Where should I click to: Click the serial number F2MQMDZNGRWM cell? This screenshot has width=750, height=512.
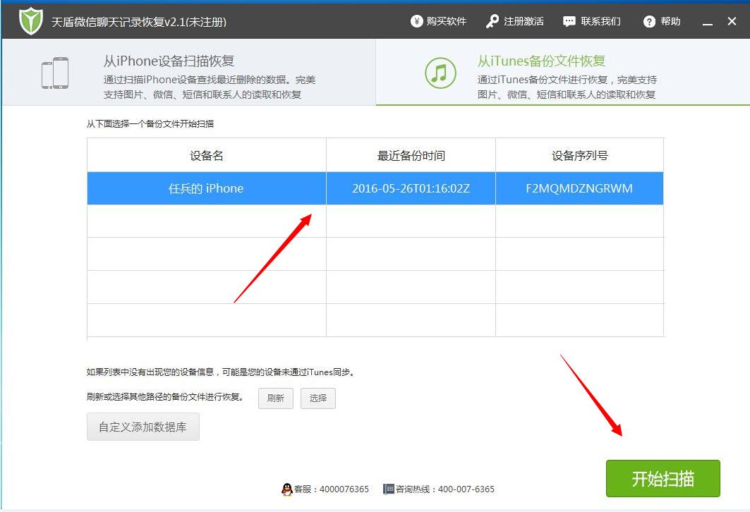point(579,188)
